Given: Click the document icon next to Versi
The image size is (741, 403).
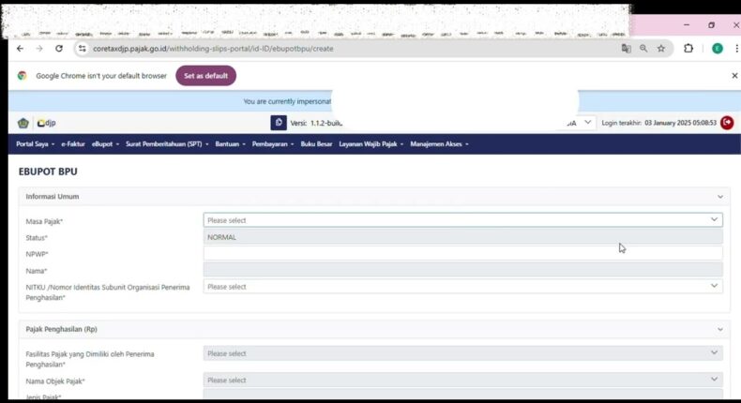Looking at the screenshot, I should coord(279,123).
